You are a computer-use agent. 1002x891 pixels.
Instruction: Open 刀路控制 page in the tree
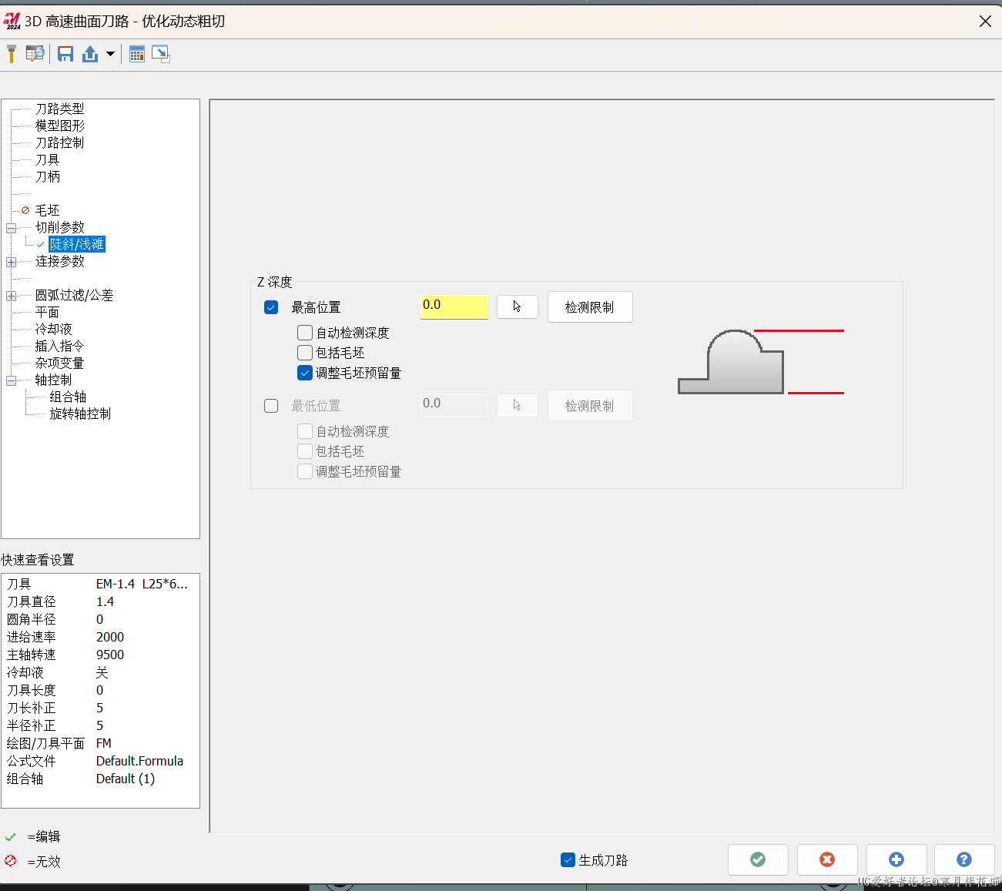coord(59,142)
